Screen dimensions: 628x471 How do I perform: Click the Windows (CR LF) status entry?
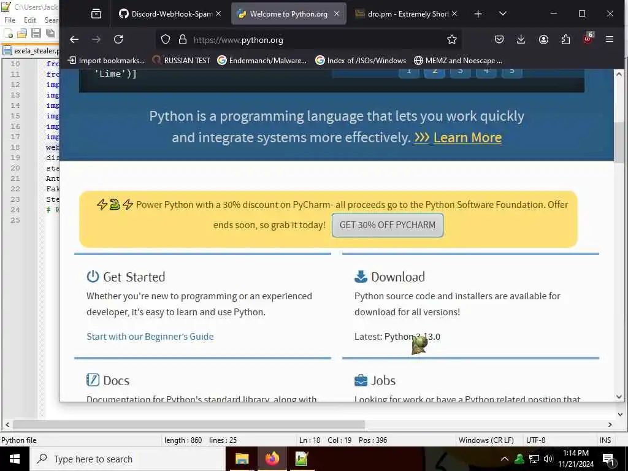[486, 440]
